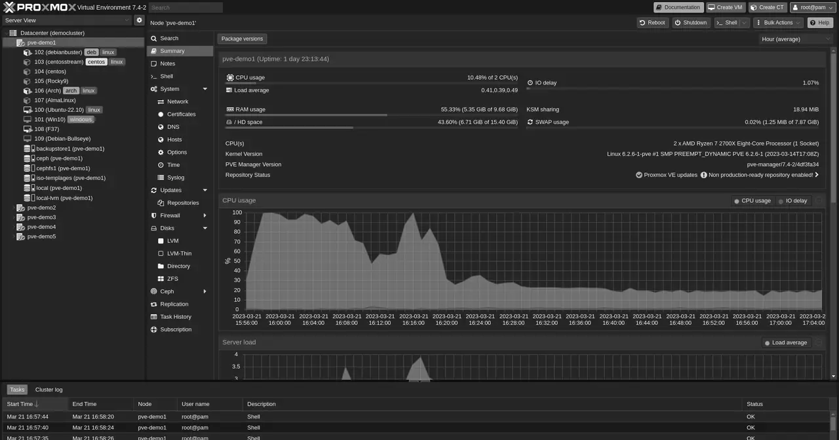839x440 pixels.
Task: Select 109 (Debian-Bullseye) in tree
Action: click(62, 139)
